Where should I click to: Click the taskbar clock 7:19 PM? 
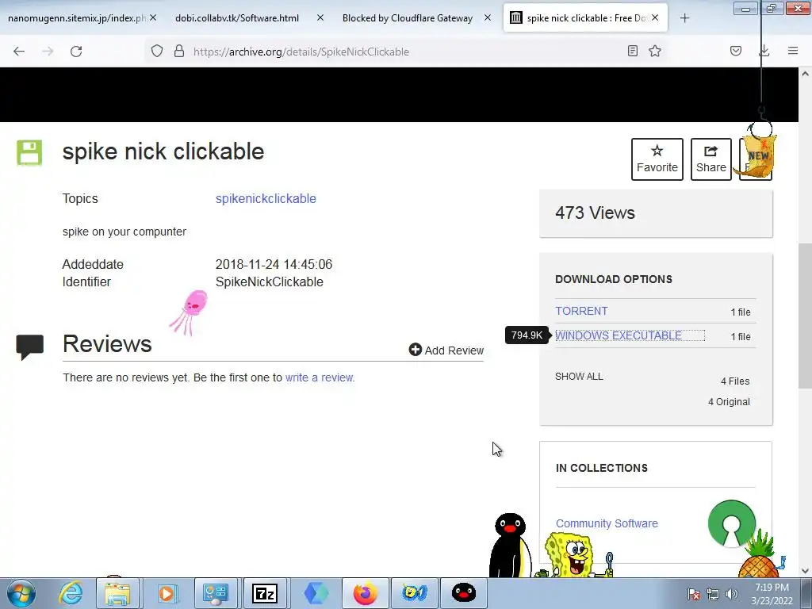(772, 588)
